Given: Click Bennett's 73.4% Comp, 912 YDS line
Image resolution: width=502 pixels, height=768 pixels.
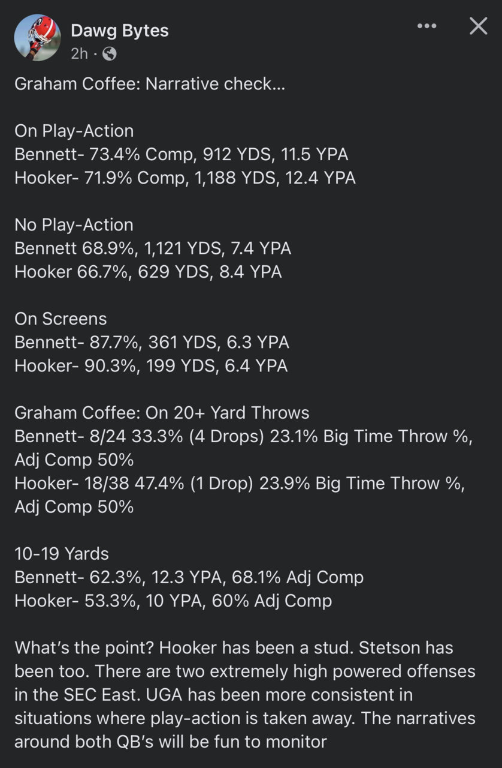Looking at the screenshot, I should pos(182,154).
